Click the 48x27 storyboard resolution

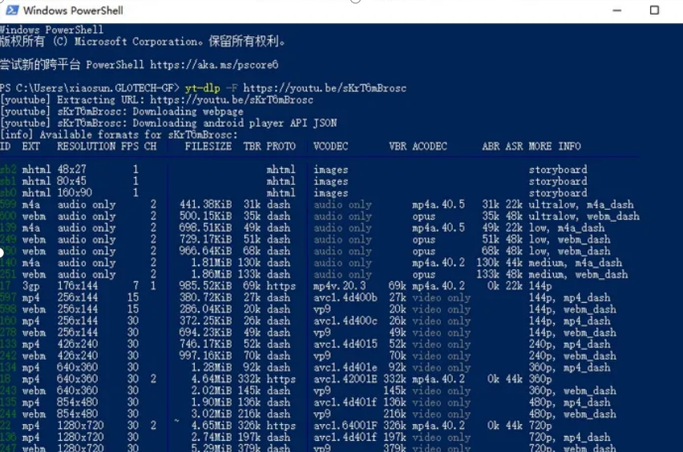pos(72,169)
